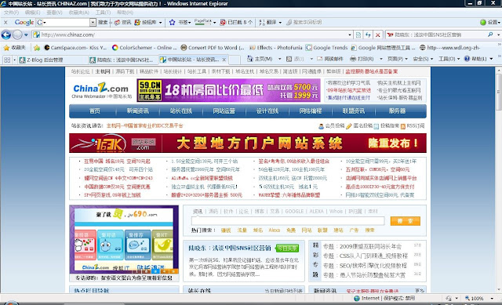Screen dimensions: 502x305
Task: Click the Google toolbar 资讯 news button
Action: coord(123,22)
